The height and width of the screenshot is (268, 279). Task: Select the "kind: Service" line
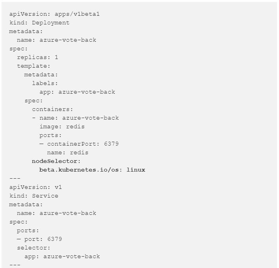coord(33,196)
